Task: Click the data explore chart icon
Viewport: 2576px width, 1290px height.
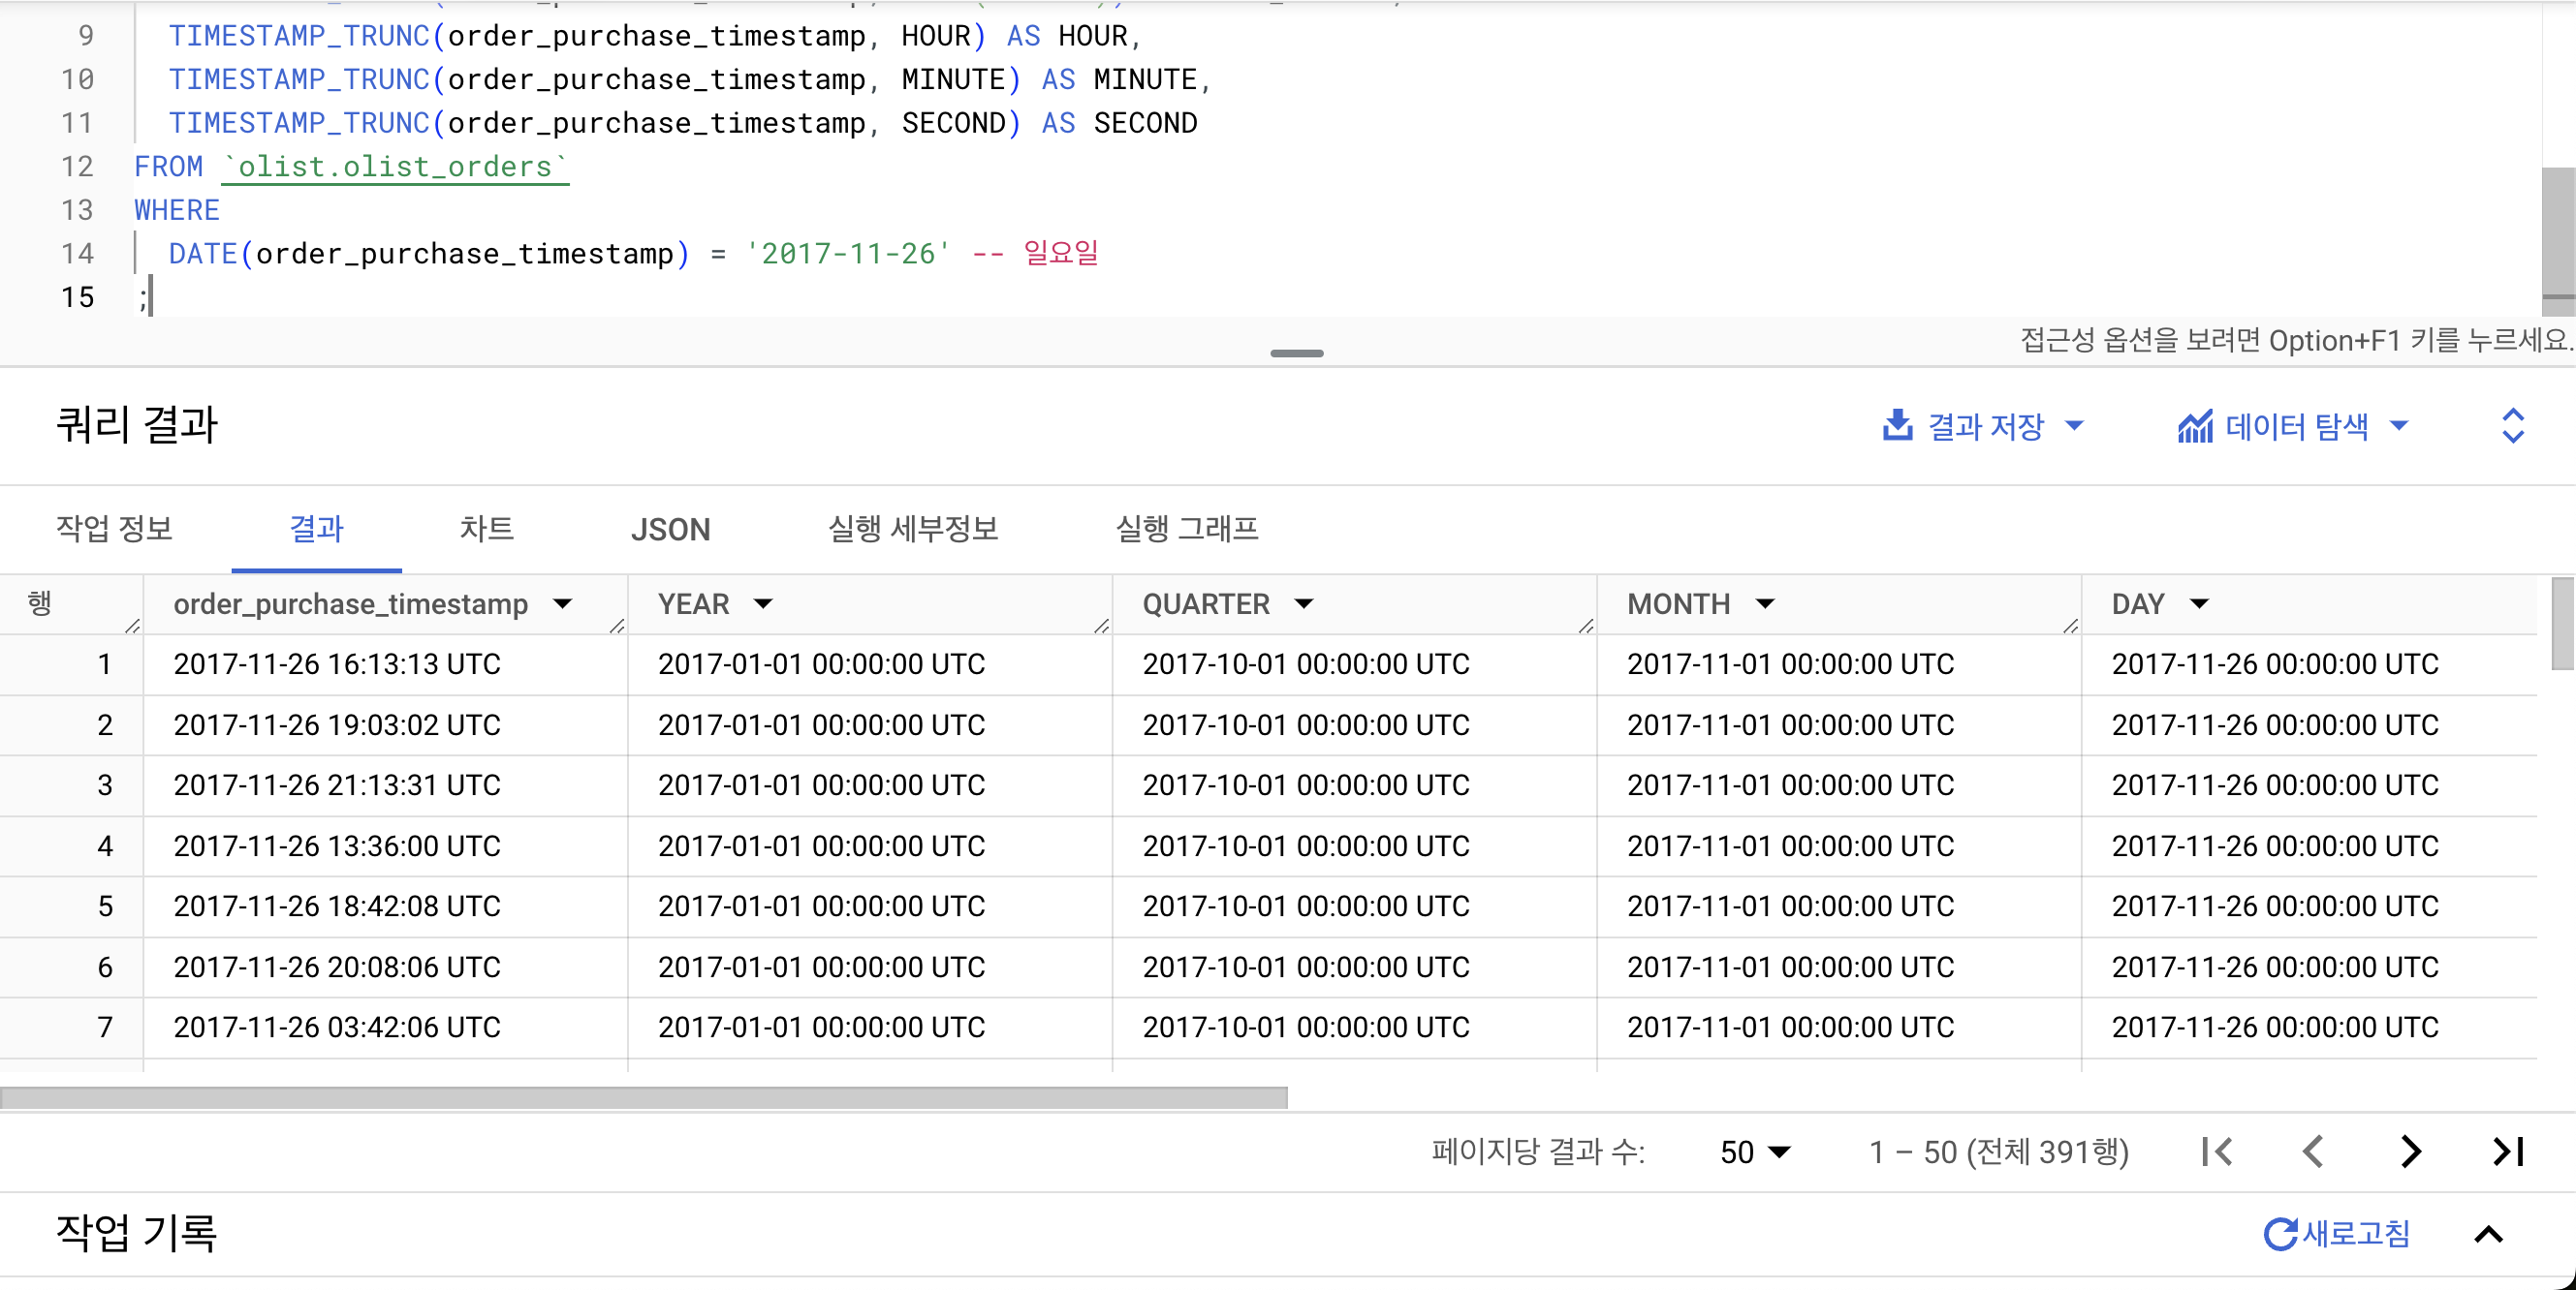Action: coord(2194,427)
